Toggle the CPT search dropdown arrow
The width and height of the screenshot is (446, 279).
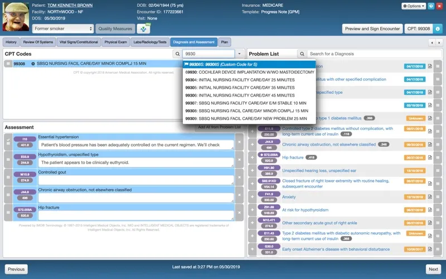point(239,54)
